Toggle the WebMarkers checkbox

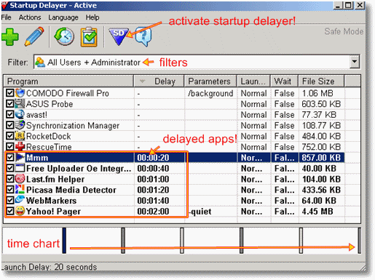pyautogui.click(x=10, y=200)
